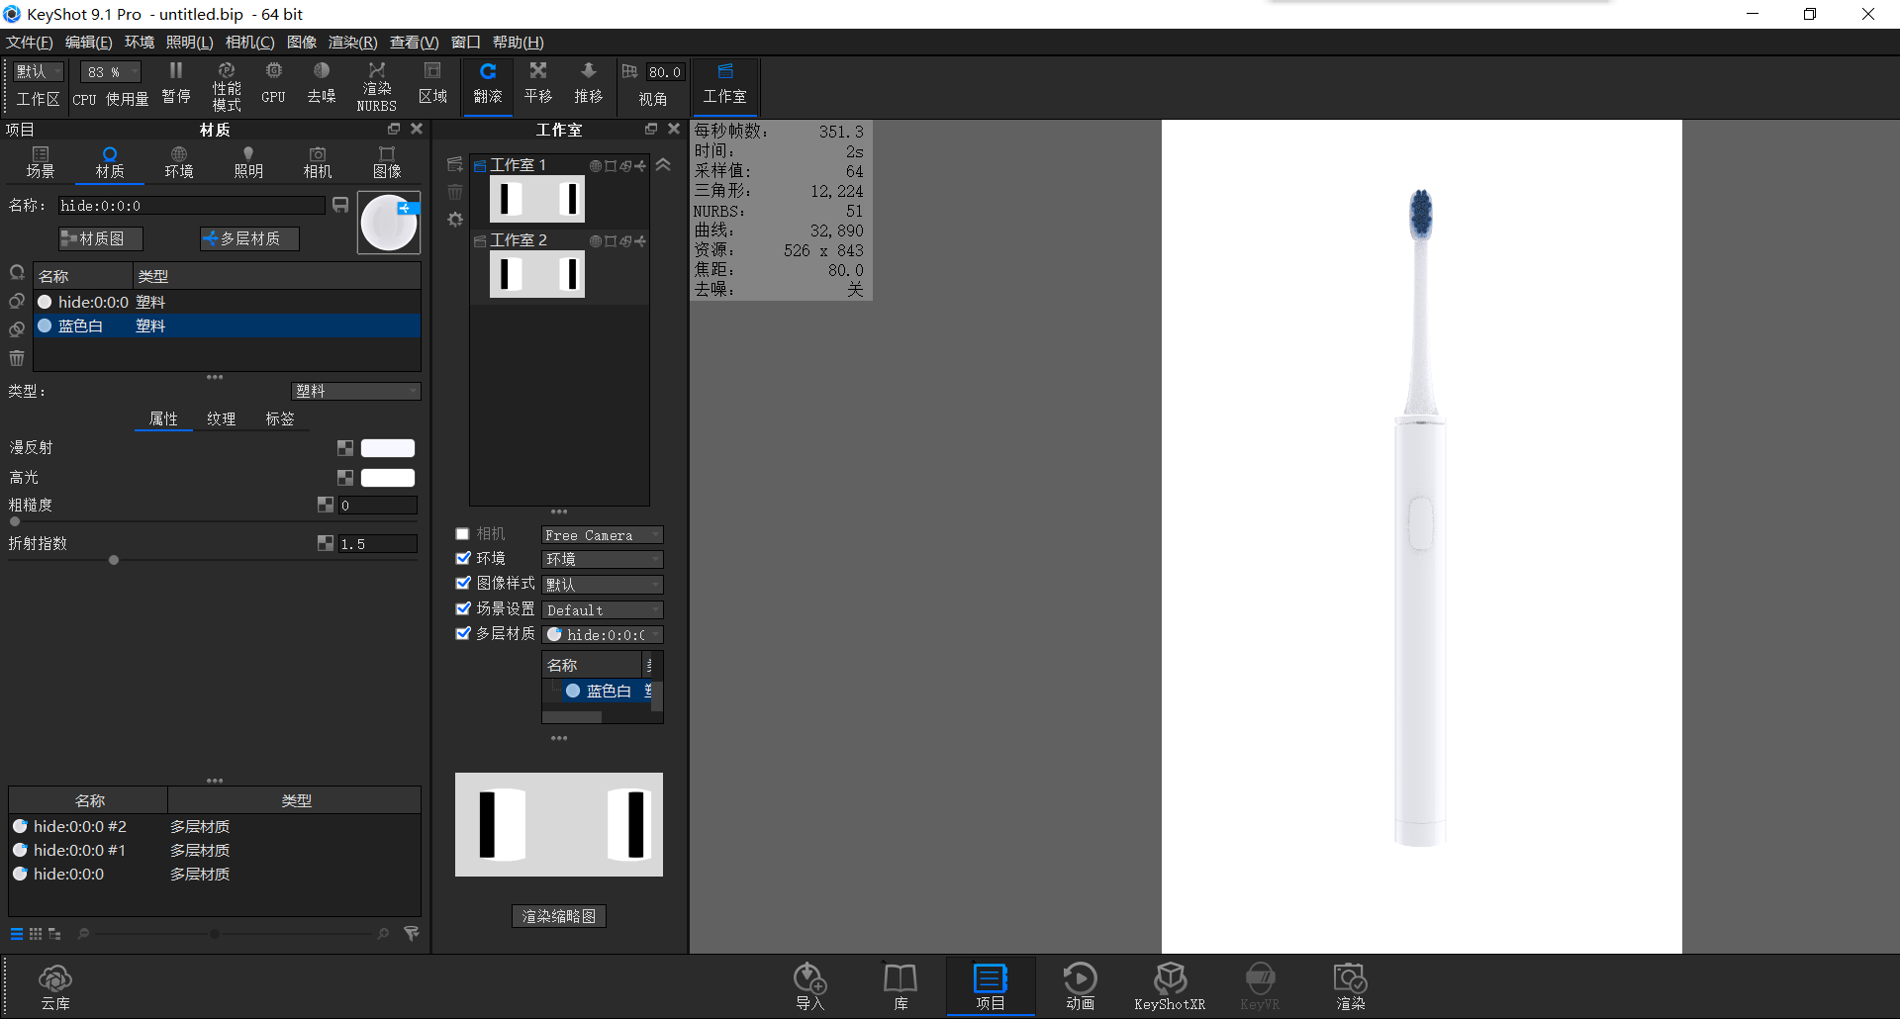Viewport: 1900px width, 1019px height.
Task: Launch KeyShotXR from the bottom toolbar
Action: [1171, 984]
